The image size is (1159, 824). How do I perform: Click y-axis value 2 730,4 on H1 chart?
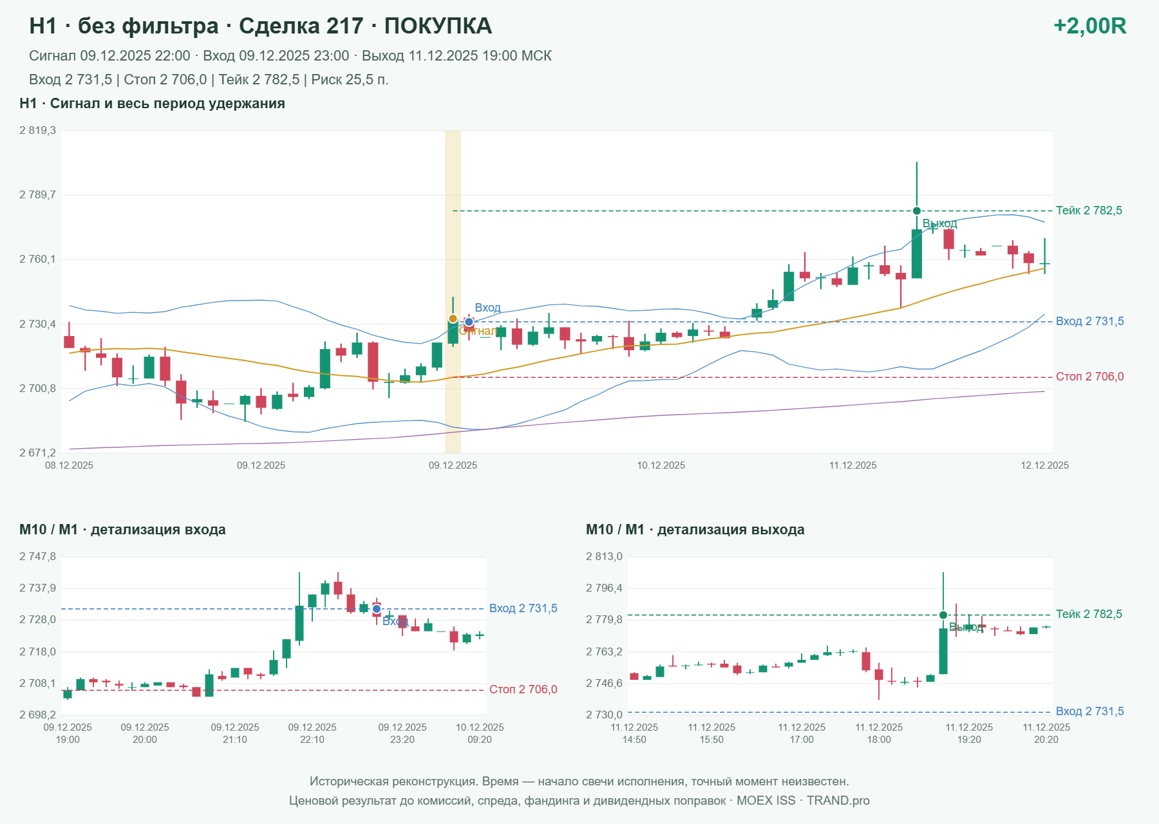(x=37, y=324)
